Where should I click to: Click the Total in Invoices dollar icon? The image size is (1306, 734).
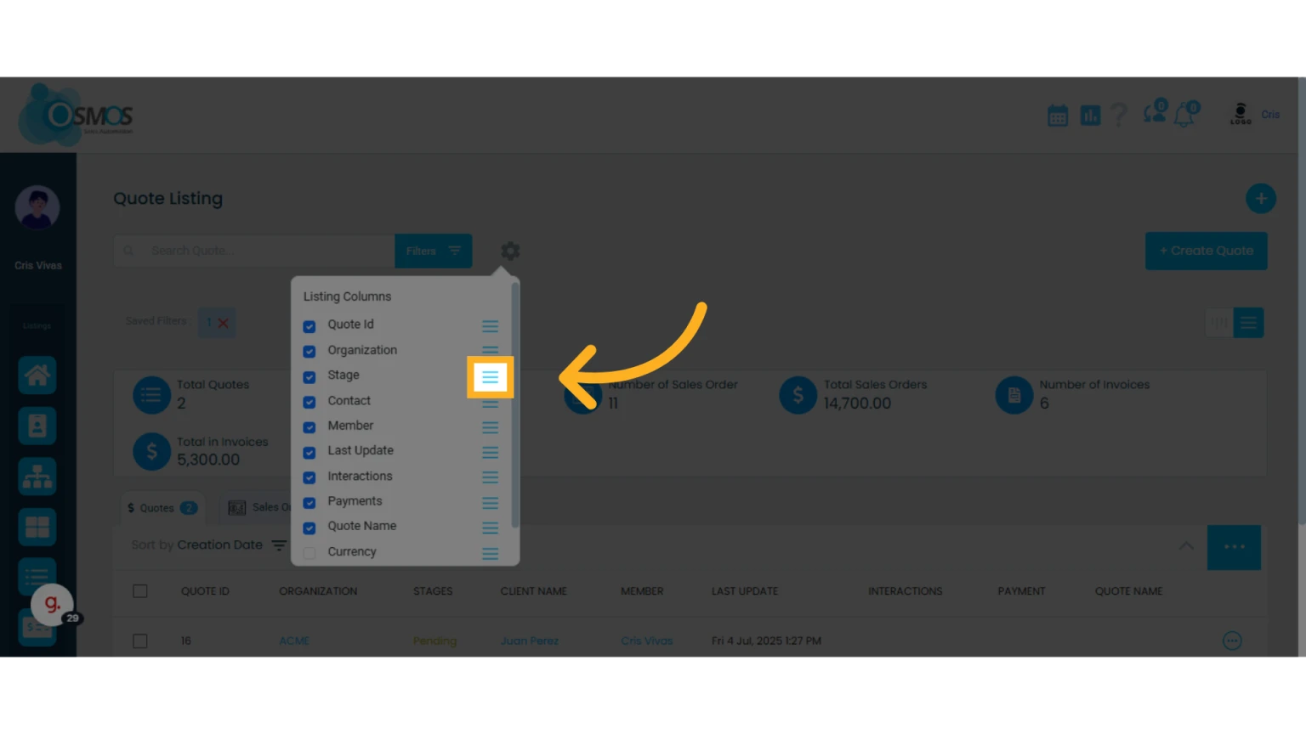point(151,452)
